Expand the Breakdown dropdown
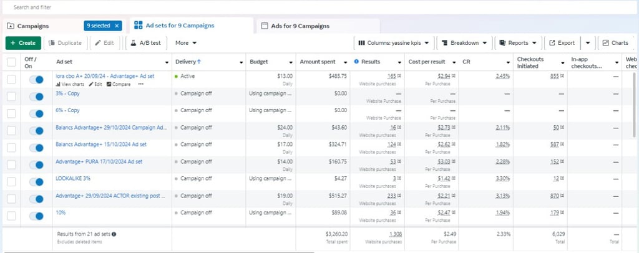This screenshot has width=639, height=253. (x=464, y=43)
